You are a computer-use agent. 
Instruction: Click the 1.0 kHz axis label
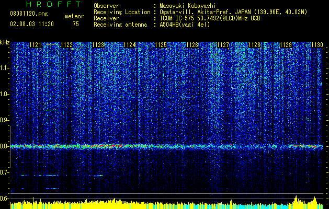click(5, 94)
